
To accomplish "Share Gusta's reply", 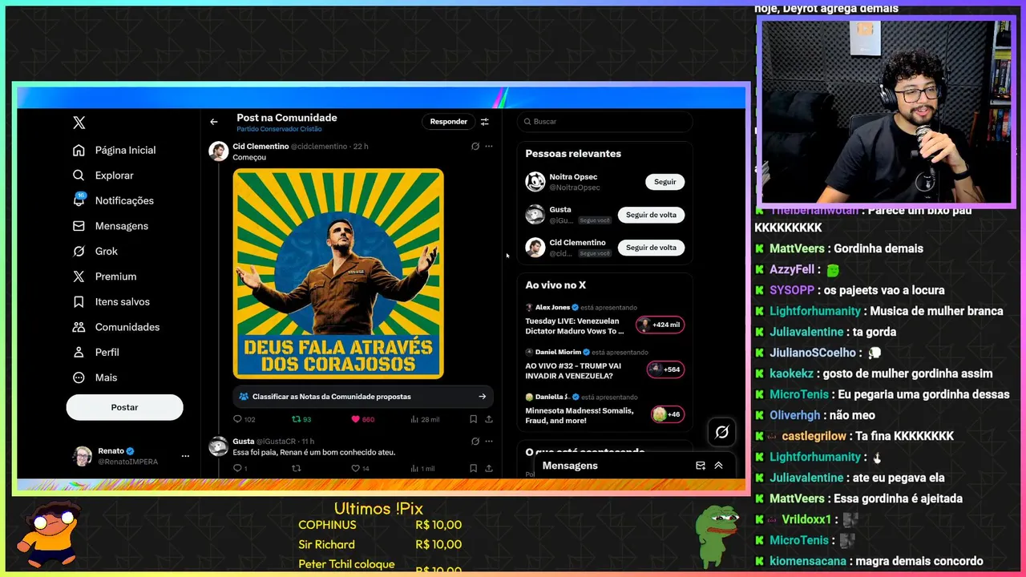I will coord(489,468).
